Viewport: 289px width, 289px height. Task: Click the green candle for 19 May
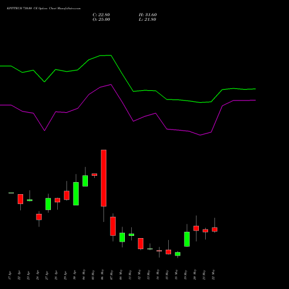pyautogui.click(x=187, y=239)
